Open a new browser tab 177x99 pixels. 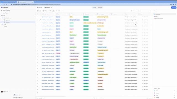[35, 2]
